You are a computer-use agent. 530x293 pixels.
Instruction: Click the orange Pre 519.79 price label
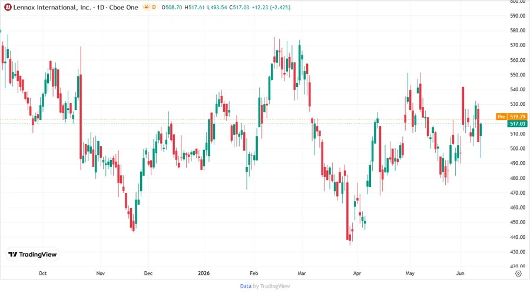point(511,116)
